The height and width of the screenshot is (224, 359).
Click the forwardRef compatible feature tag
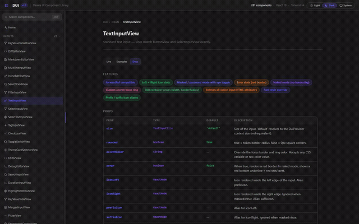120,82
